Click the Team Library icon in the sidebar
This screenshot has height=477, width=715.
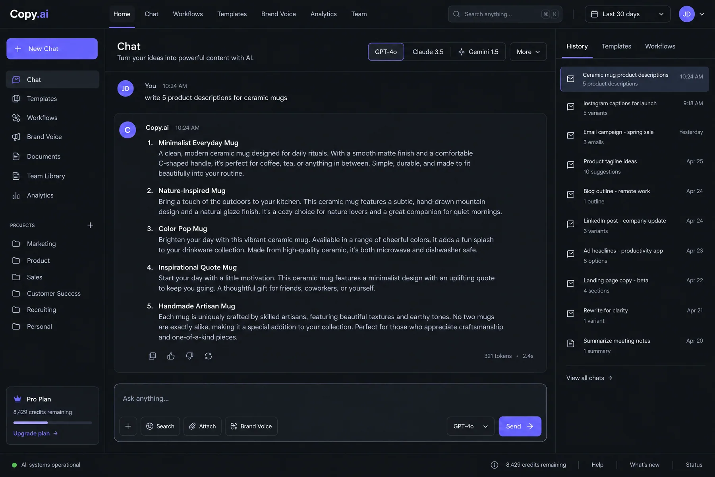pyautogui.click(x=16, y=176)
